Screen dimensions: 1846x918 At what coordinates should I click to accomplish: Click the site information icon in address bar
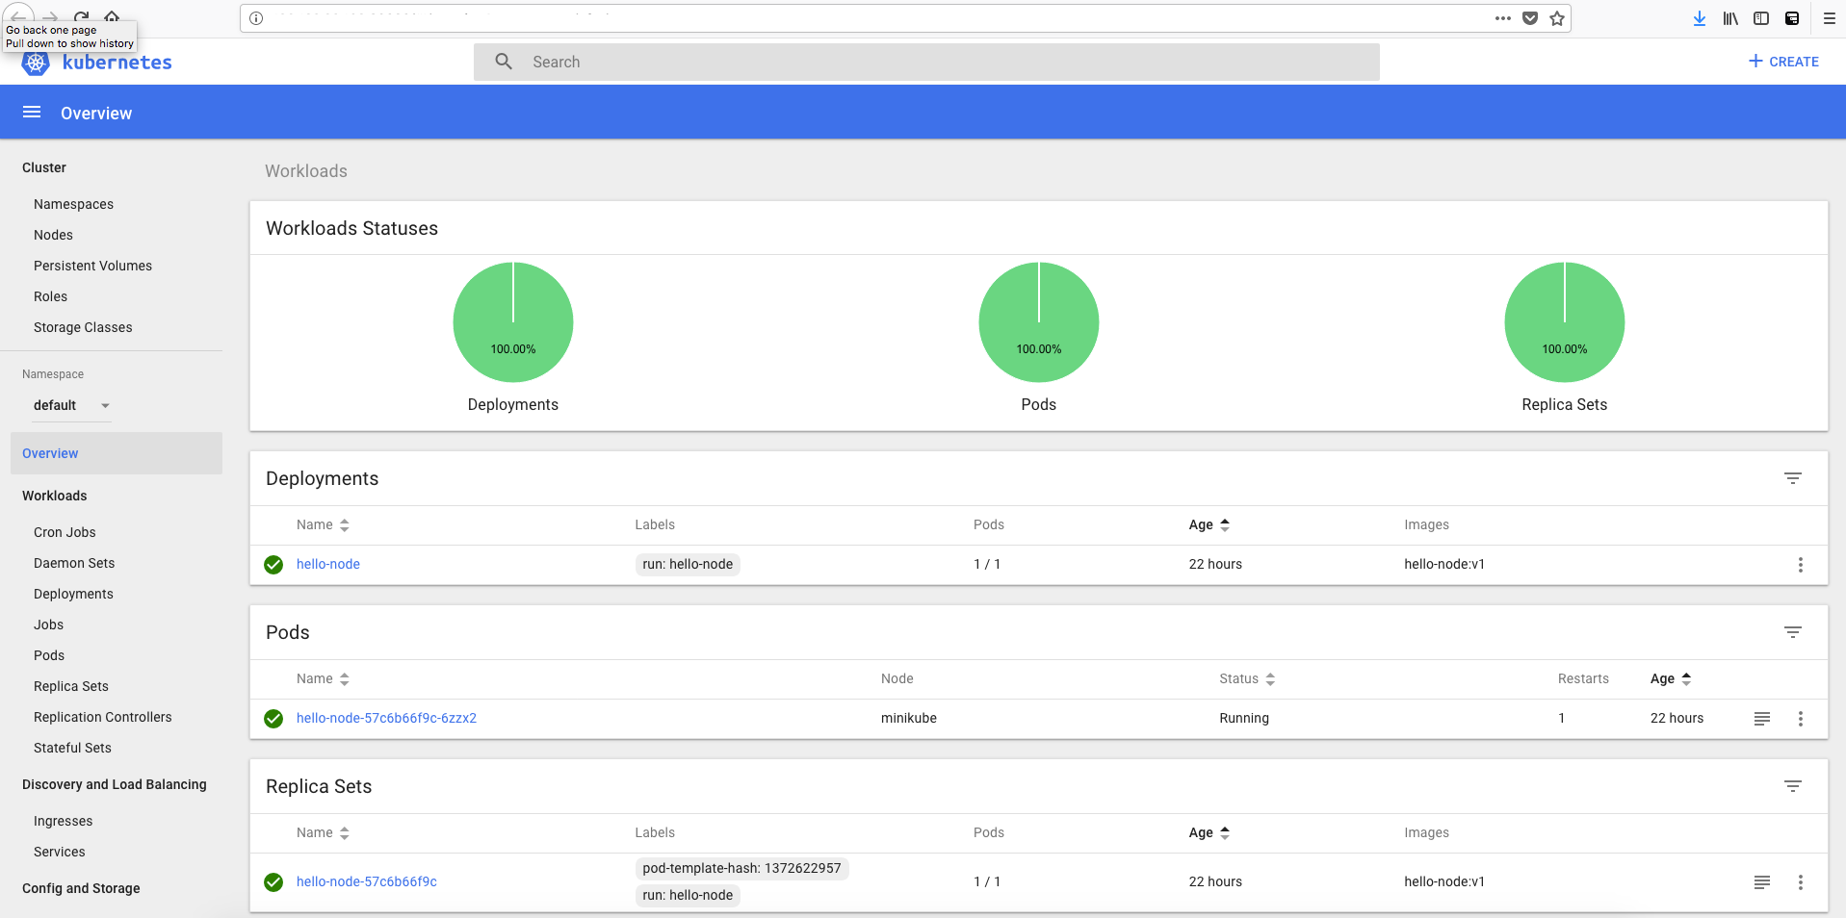(256, 18)
